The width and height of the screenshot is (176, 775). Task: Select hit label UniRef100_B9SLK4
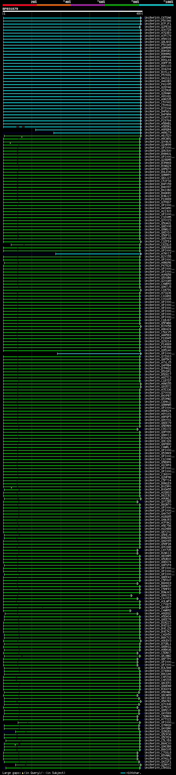pyautogui.click(x=158, y=60)
